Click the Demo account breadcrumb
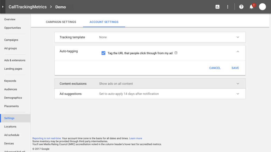Screen dimensions: 271x152 [x=60, y=7]
